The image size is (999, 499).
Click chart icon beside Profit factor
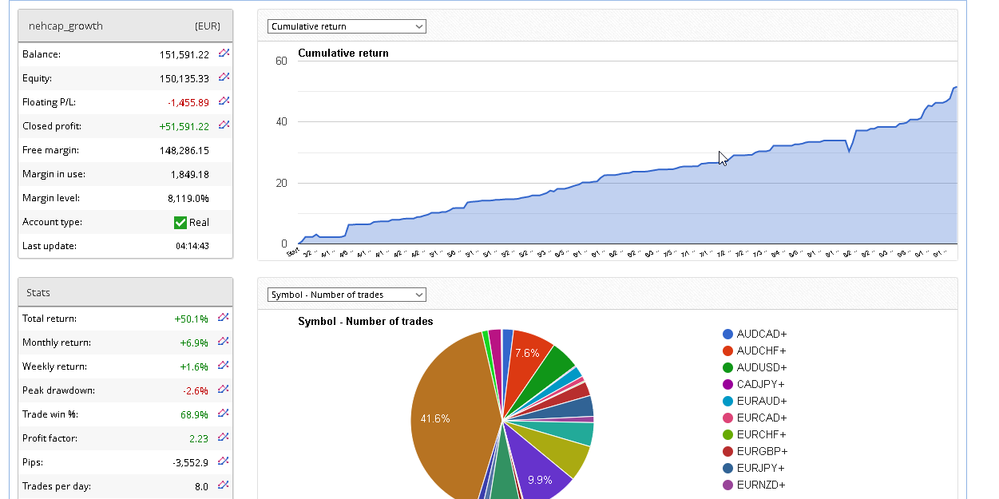point(224,438)
